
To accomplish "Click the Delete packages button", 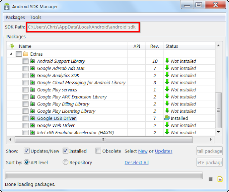I will 209,162.
